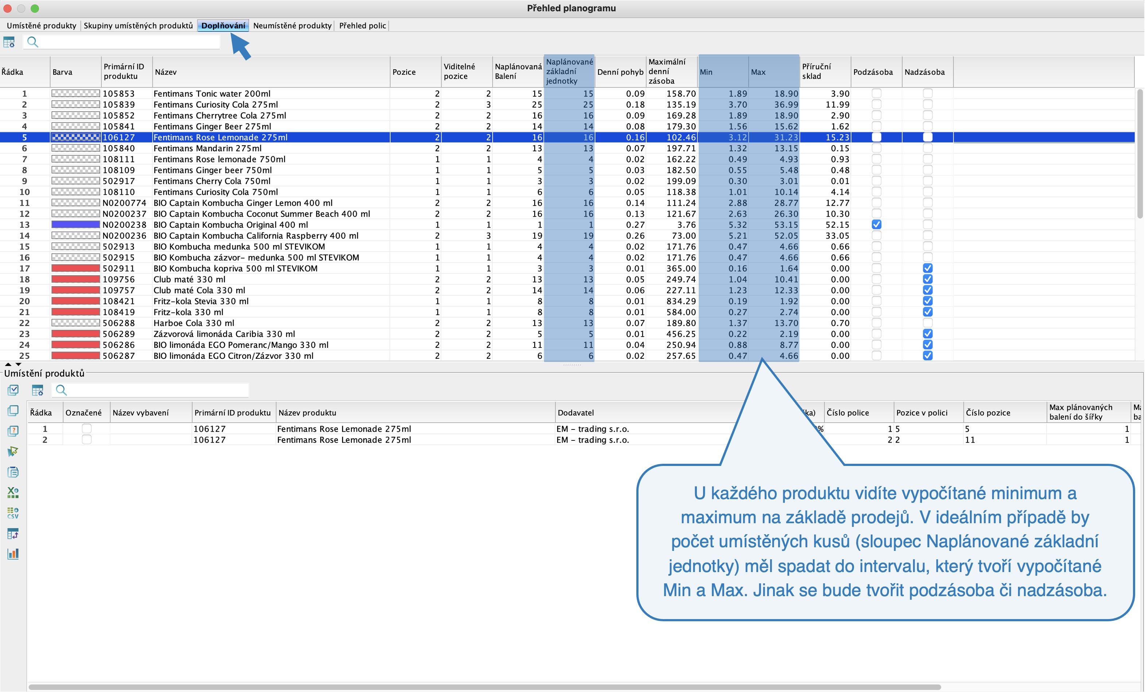Export table to CSV icon
The image size is (1145, 692).
pos(13,513)
